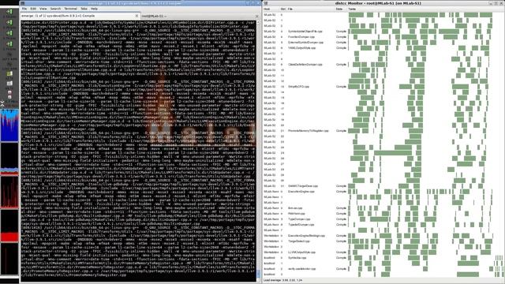
Task: Select the Symbolize.cpp row
Action: click(x=383, y=258)
